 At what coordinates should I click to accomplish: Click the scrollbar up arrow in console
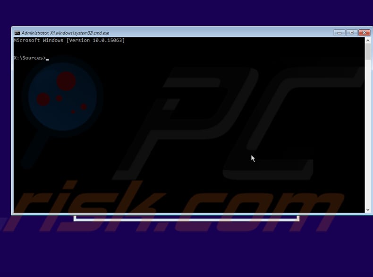point(368,41)
